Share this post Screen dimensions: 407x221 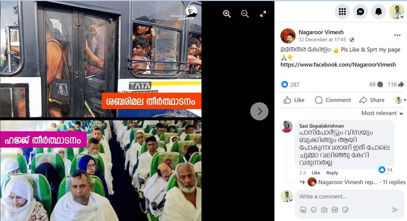pyautogui.click(x=372, y=100)
